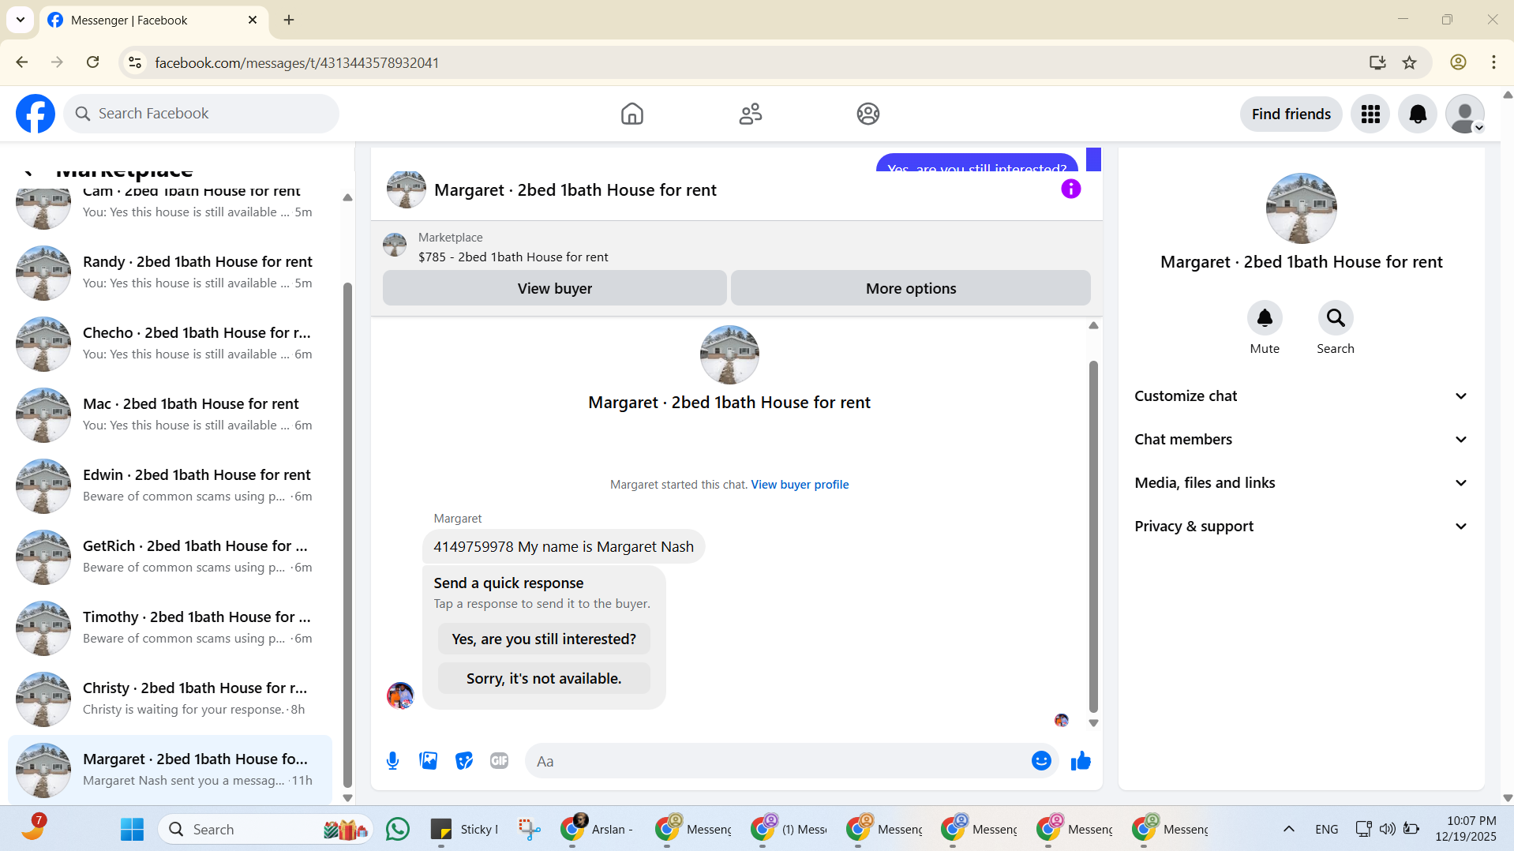Image resolution: width=1514 pixels, height=851 pixels.
Task: Expand Media, files and links section
Action: click(1301, 483)
